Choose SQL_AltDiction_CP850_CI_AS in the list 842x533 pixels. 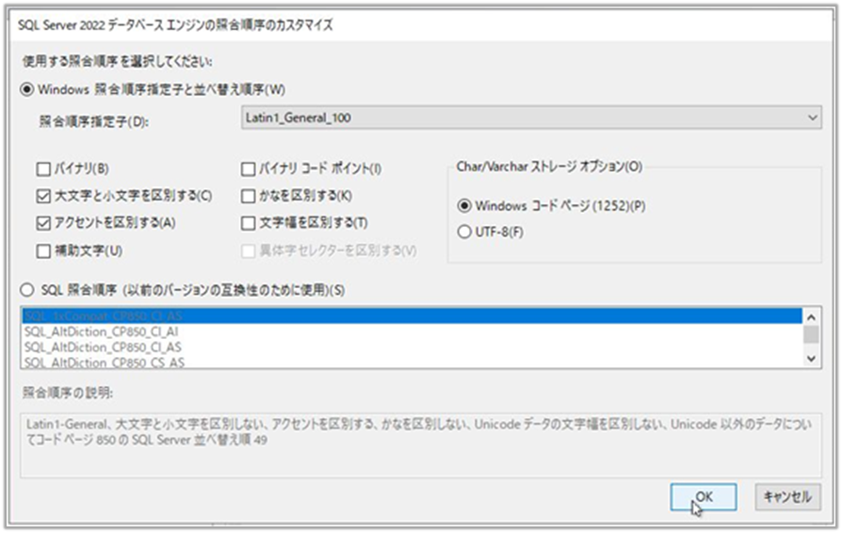[x=412, y=347]
